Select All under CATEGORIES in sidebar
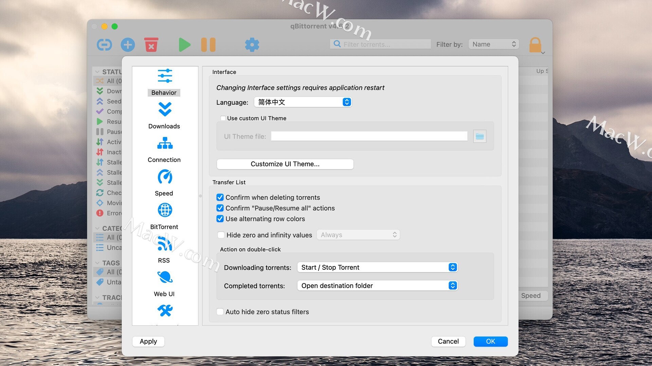The width and height of the screenshot is (652, 366). [x=108, y=237]
